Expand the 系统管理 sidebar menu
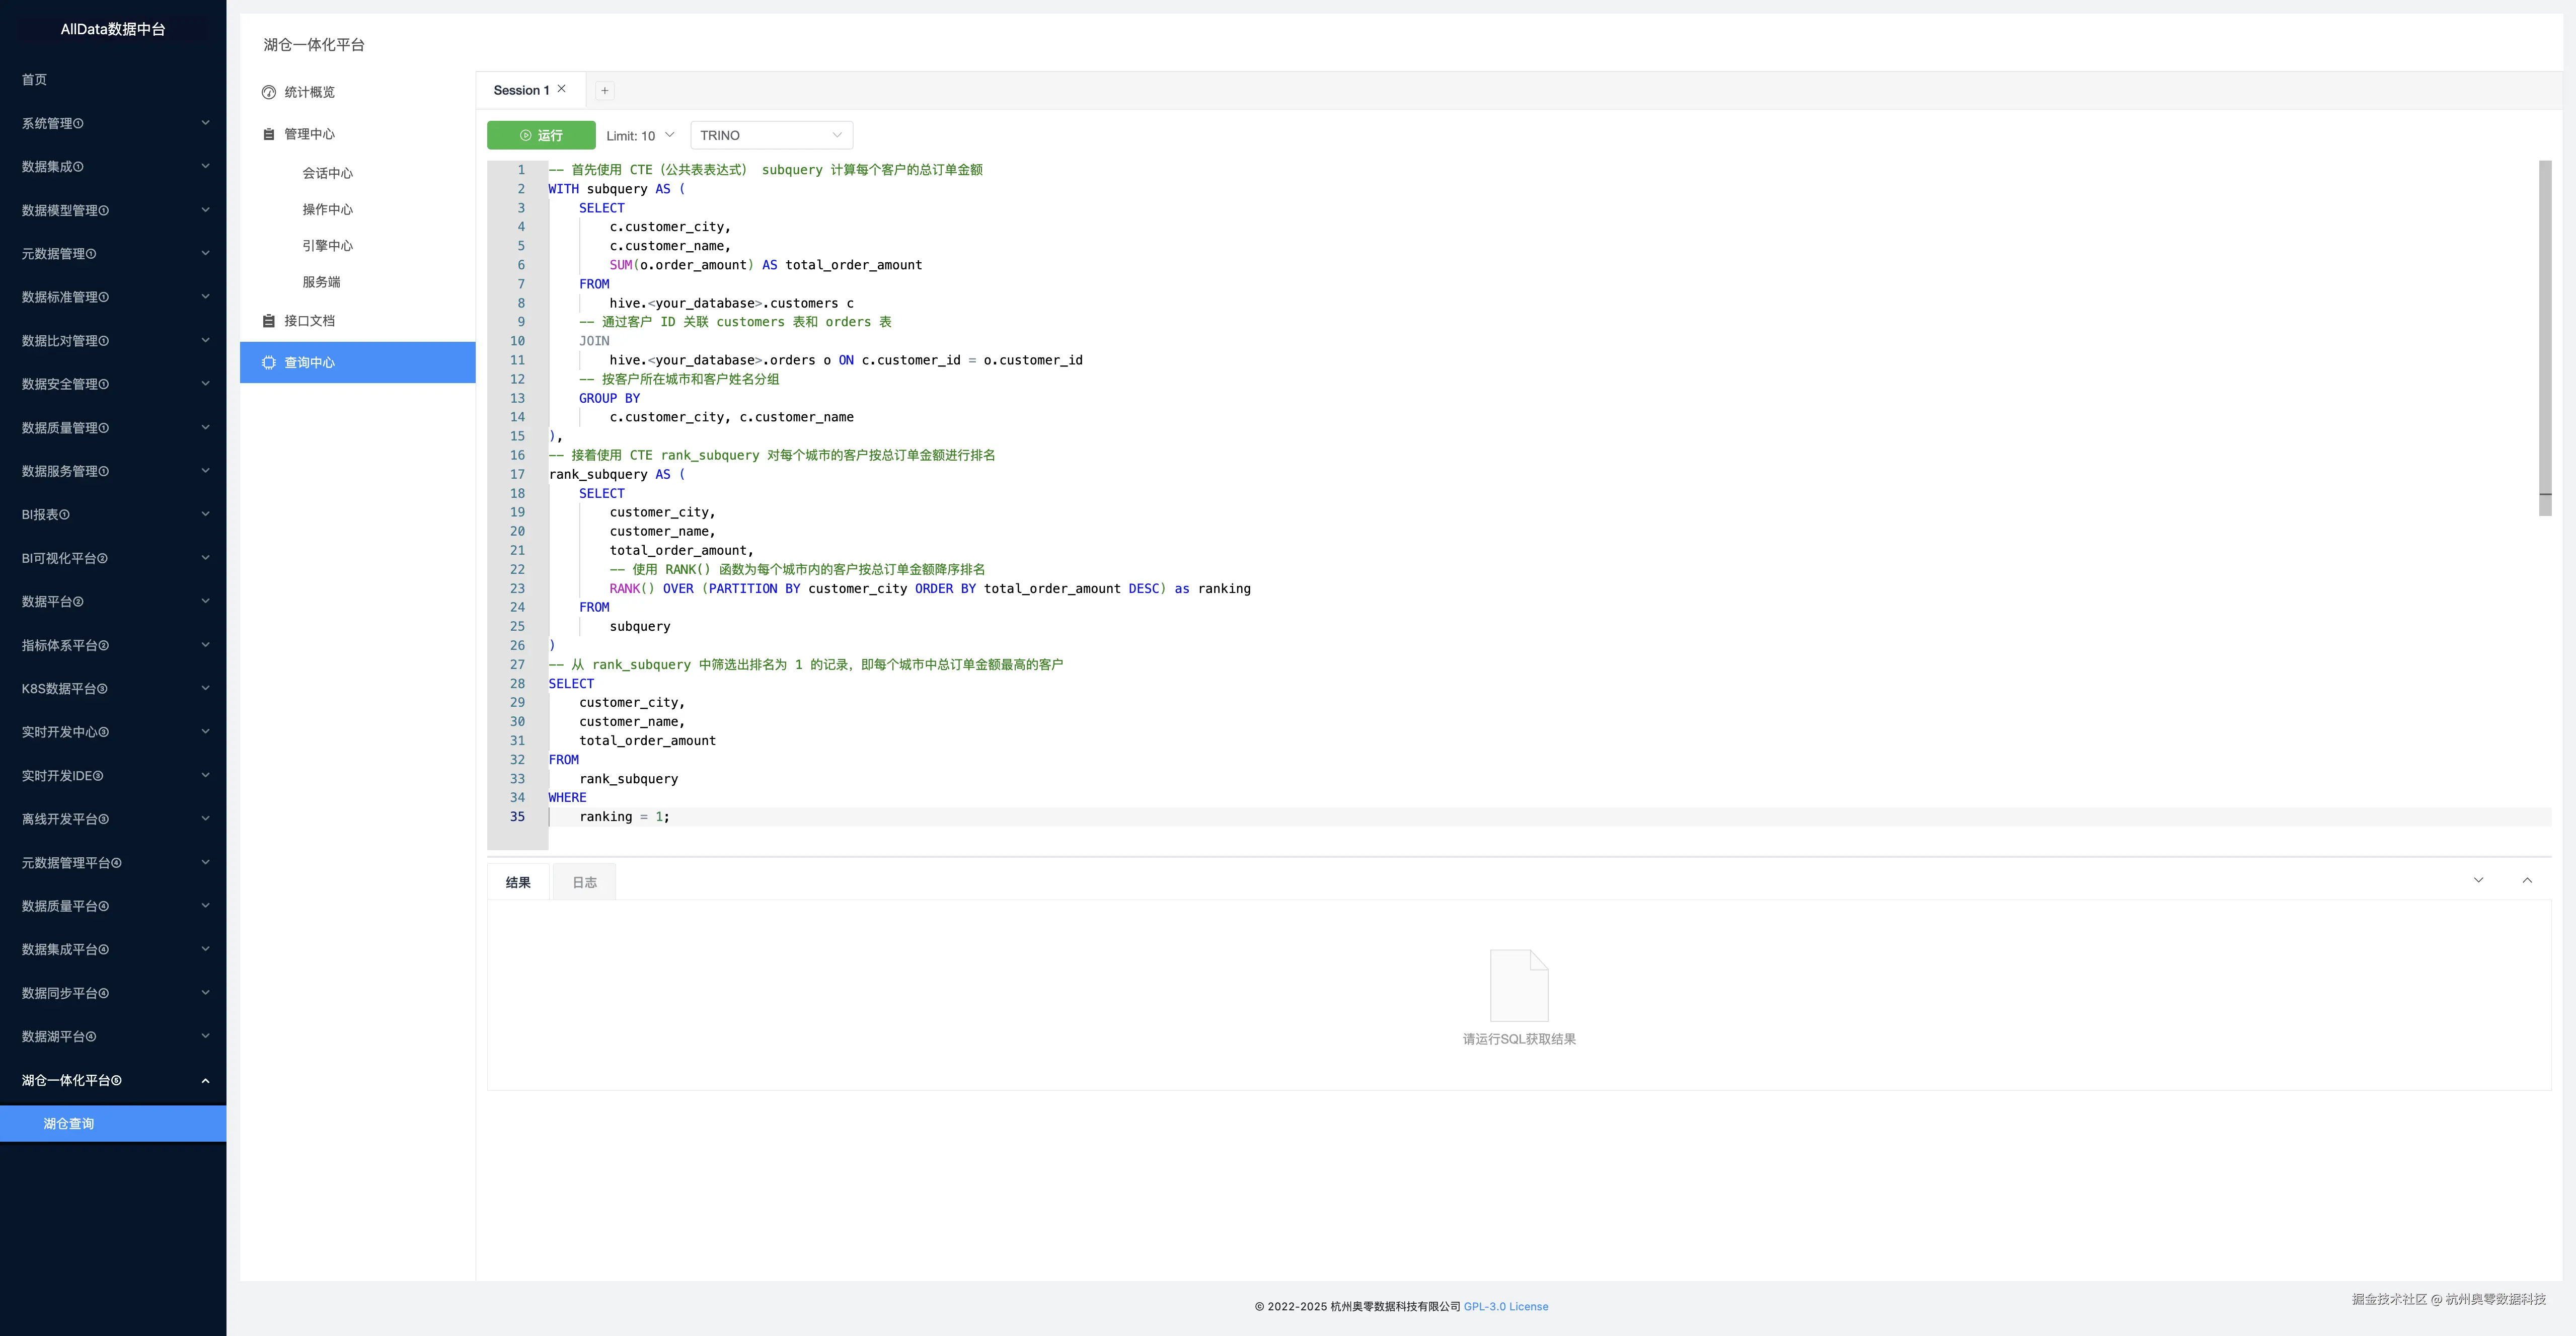This screenshot has width=2576, height=1336. coord(113,123)
